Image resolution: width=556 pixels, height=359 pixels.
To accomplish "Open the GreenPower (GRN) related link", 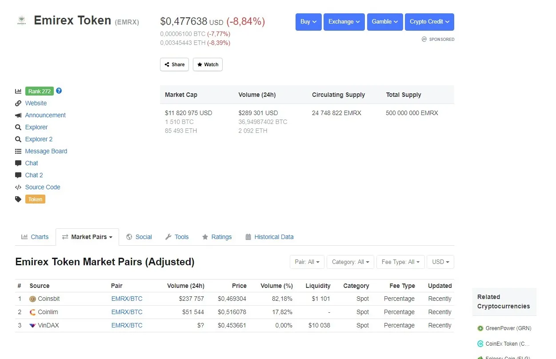I will [508, 328].
